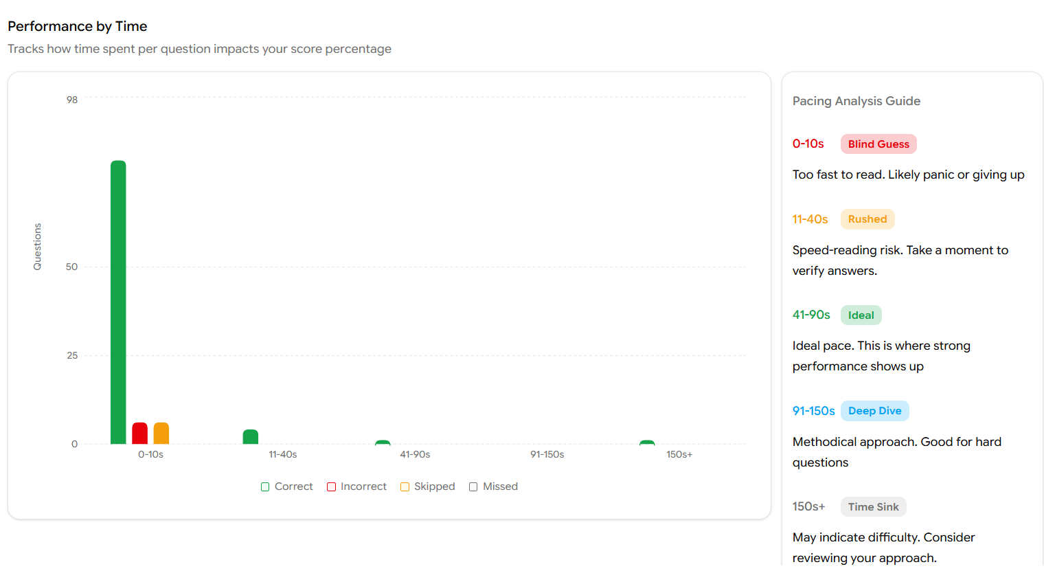Viewport: 1044px width, 571px height.
Task: Click the orange Skipped bar for 0-10s
Action: pos(161,434)
